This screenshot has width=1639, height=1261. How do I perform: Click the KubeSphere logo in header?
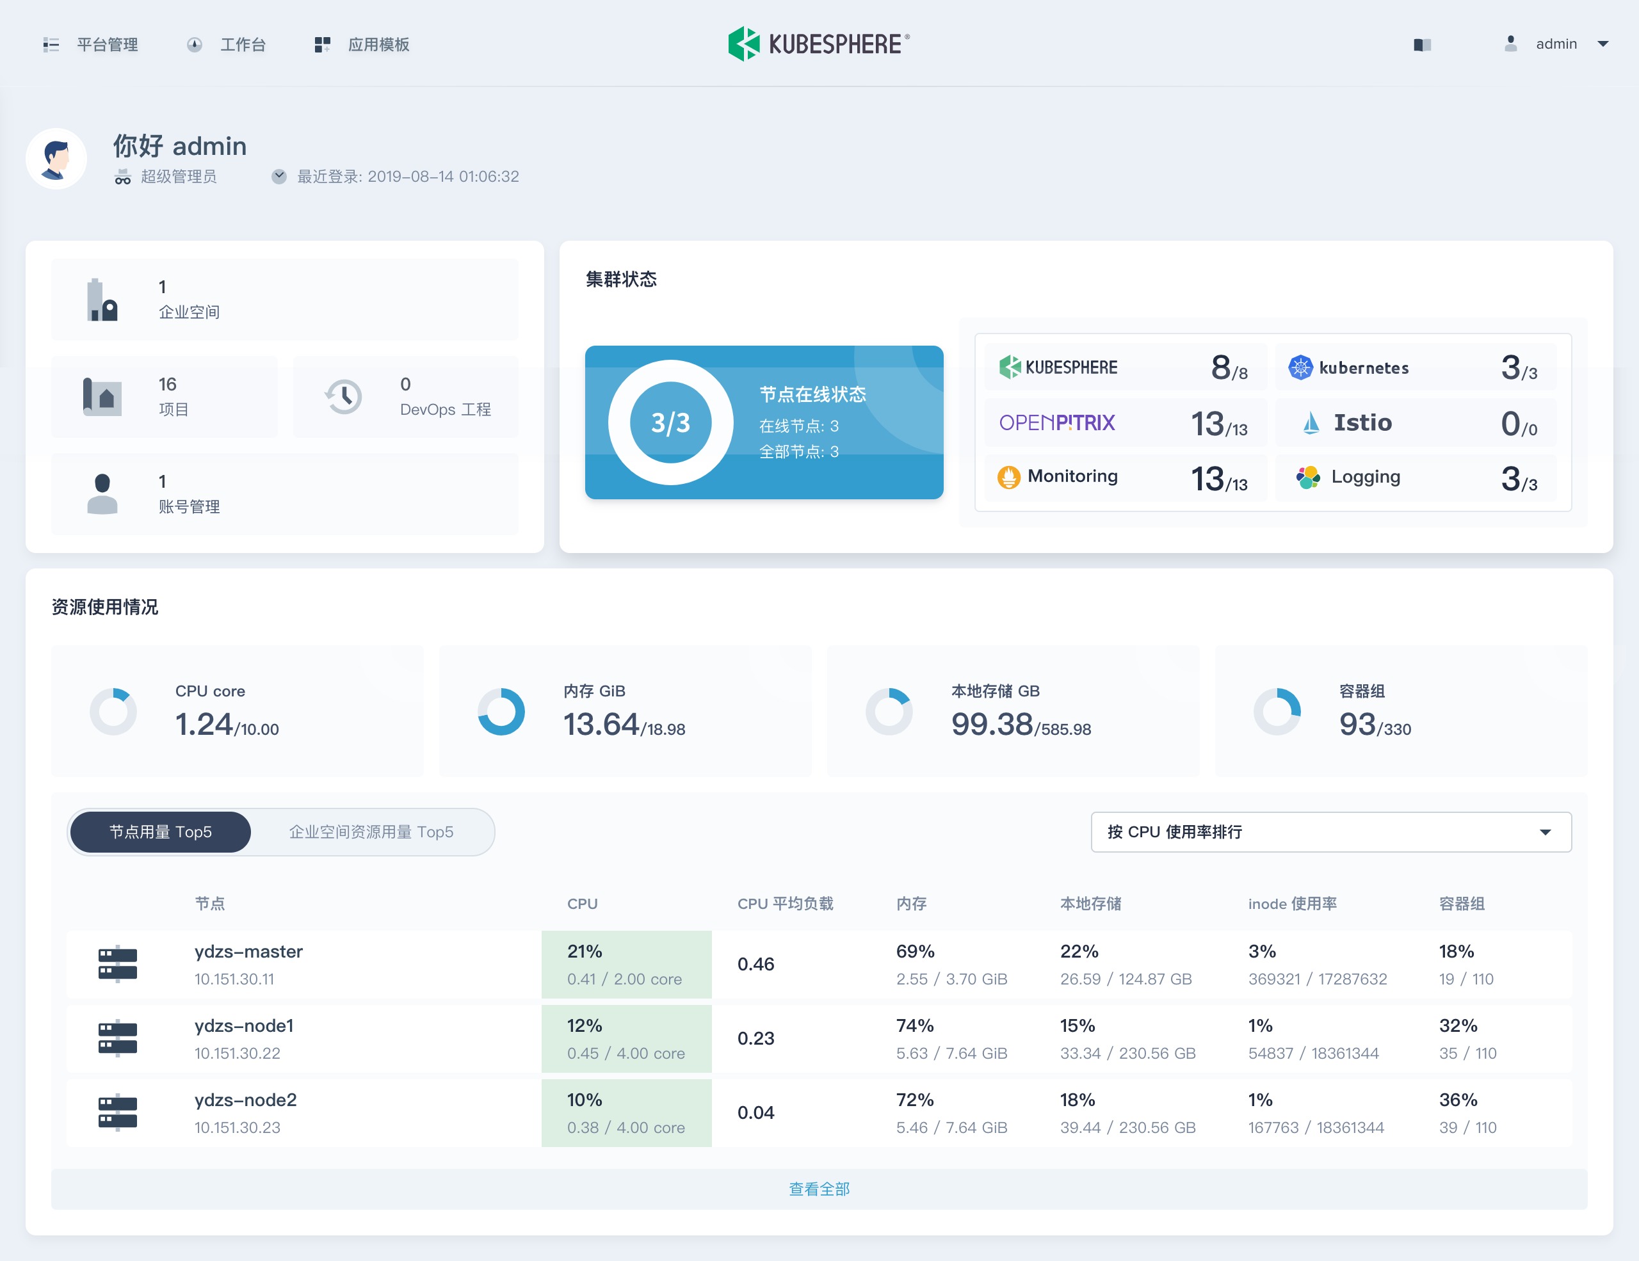(x=818, y=44)
